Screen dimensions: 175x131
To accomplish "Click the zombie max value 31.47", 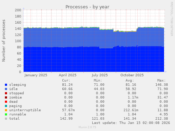I will (x=163, y=97).
